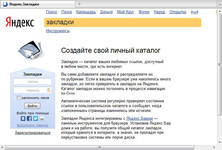This screenshot has height=150, width=222.
Task: Click the Зарегистрироваться link
Action: pos(33,133)
